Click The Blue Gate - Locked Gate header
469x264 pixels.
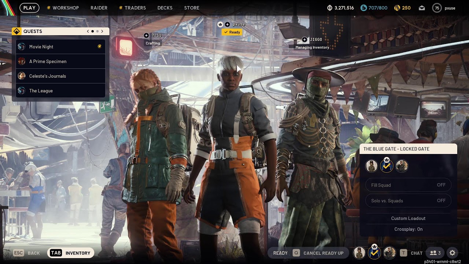[x=408, y=149]
